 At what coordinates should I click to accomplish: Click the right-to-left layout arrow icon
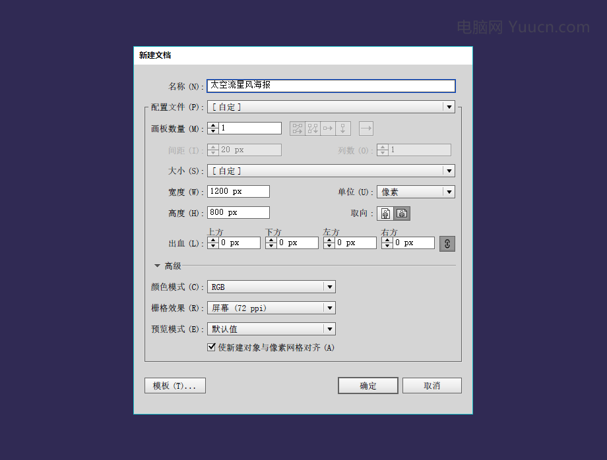click(x=366, y=129)
